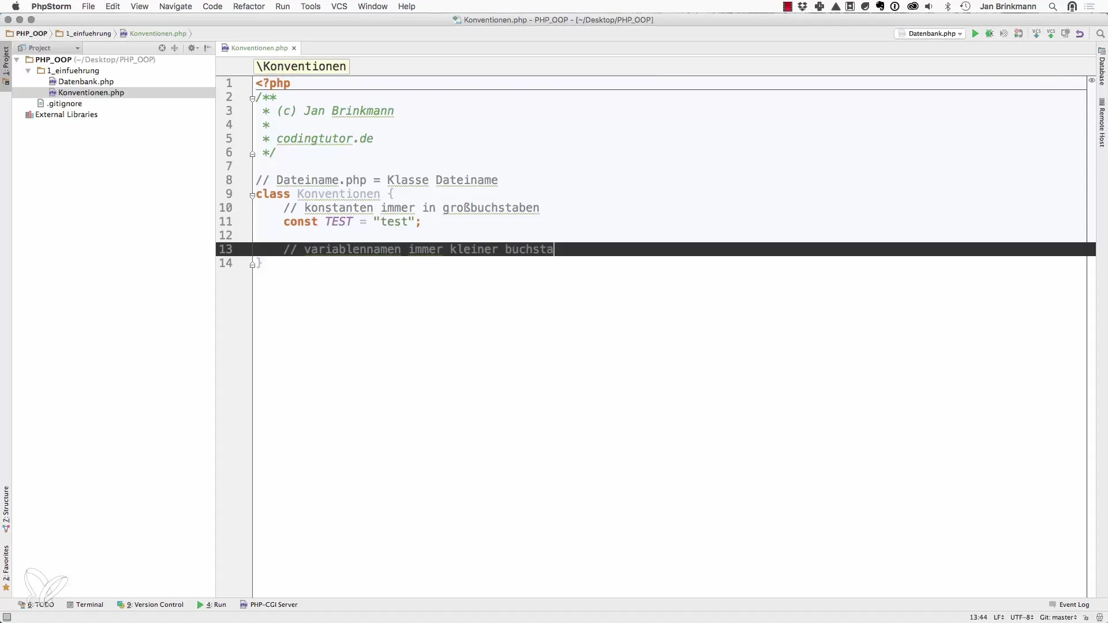Open the Project view selector dropdown
1108x623 pixels.
pyautogui.click(x=49, y=48)
